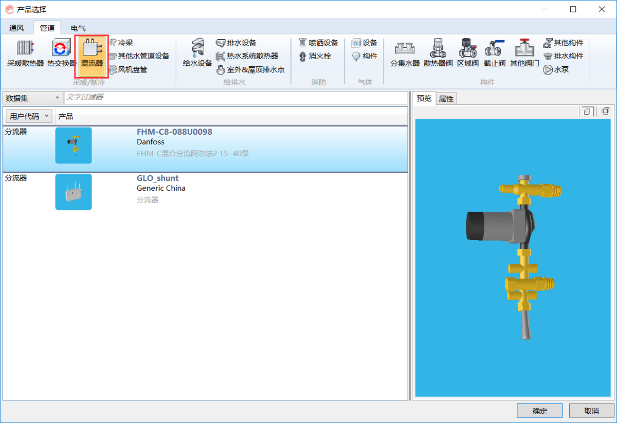The height and width of the screenshot is (423, 617).
Task: Choose 风机盘管 fan coil category
Action: tap(128, 69)
